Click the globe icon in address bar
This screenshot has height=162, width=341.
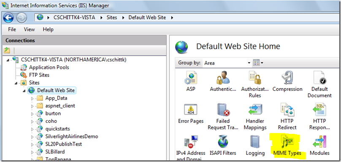(x=40, y=17)
